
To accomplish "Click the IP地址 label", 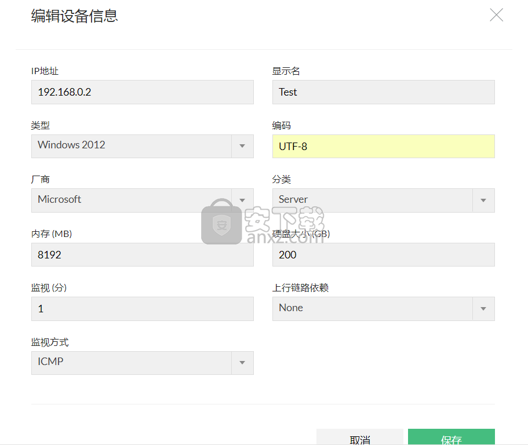I will (45, 71).
